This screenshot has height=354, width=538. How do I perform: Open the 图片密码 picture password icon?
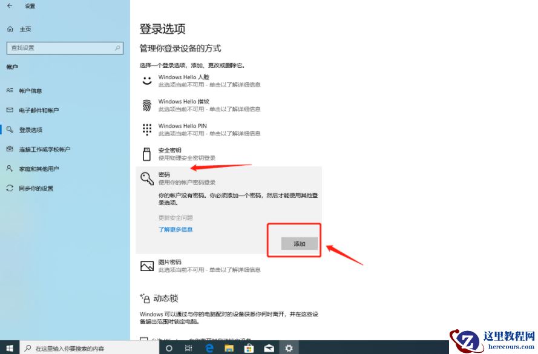coord(147,265)
